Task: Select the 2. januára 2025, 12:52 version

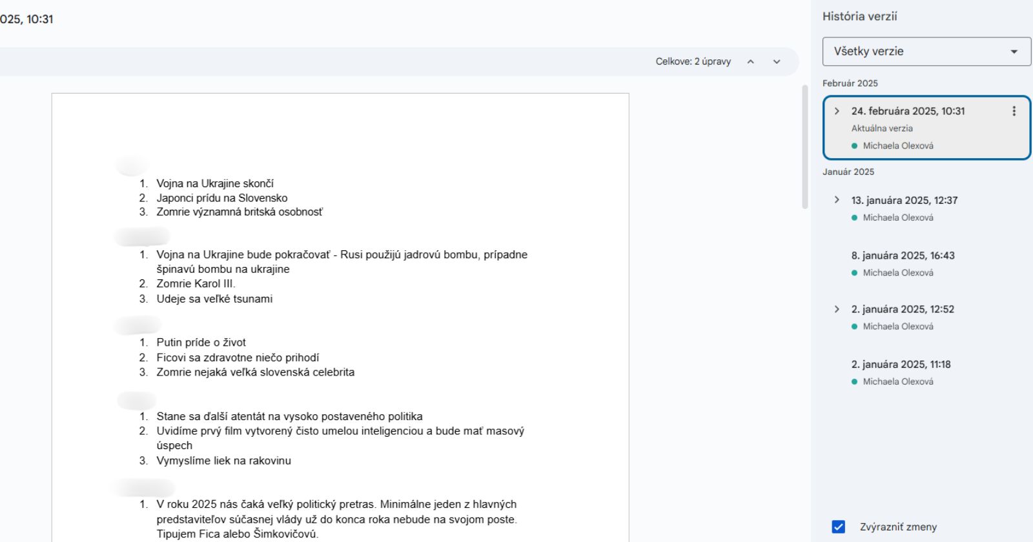Action: pos(903,310)
